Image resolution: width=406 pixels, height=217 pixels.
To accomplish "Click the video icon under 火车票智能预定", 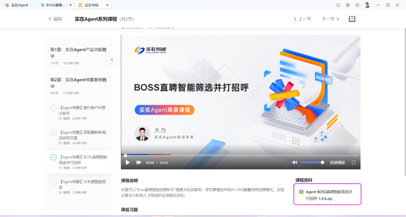I will tap(60, 193).
